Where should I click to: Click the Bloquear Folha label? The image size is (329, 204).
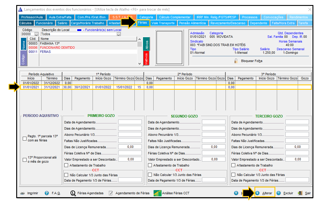[251, 61]
